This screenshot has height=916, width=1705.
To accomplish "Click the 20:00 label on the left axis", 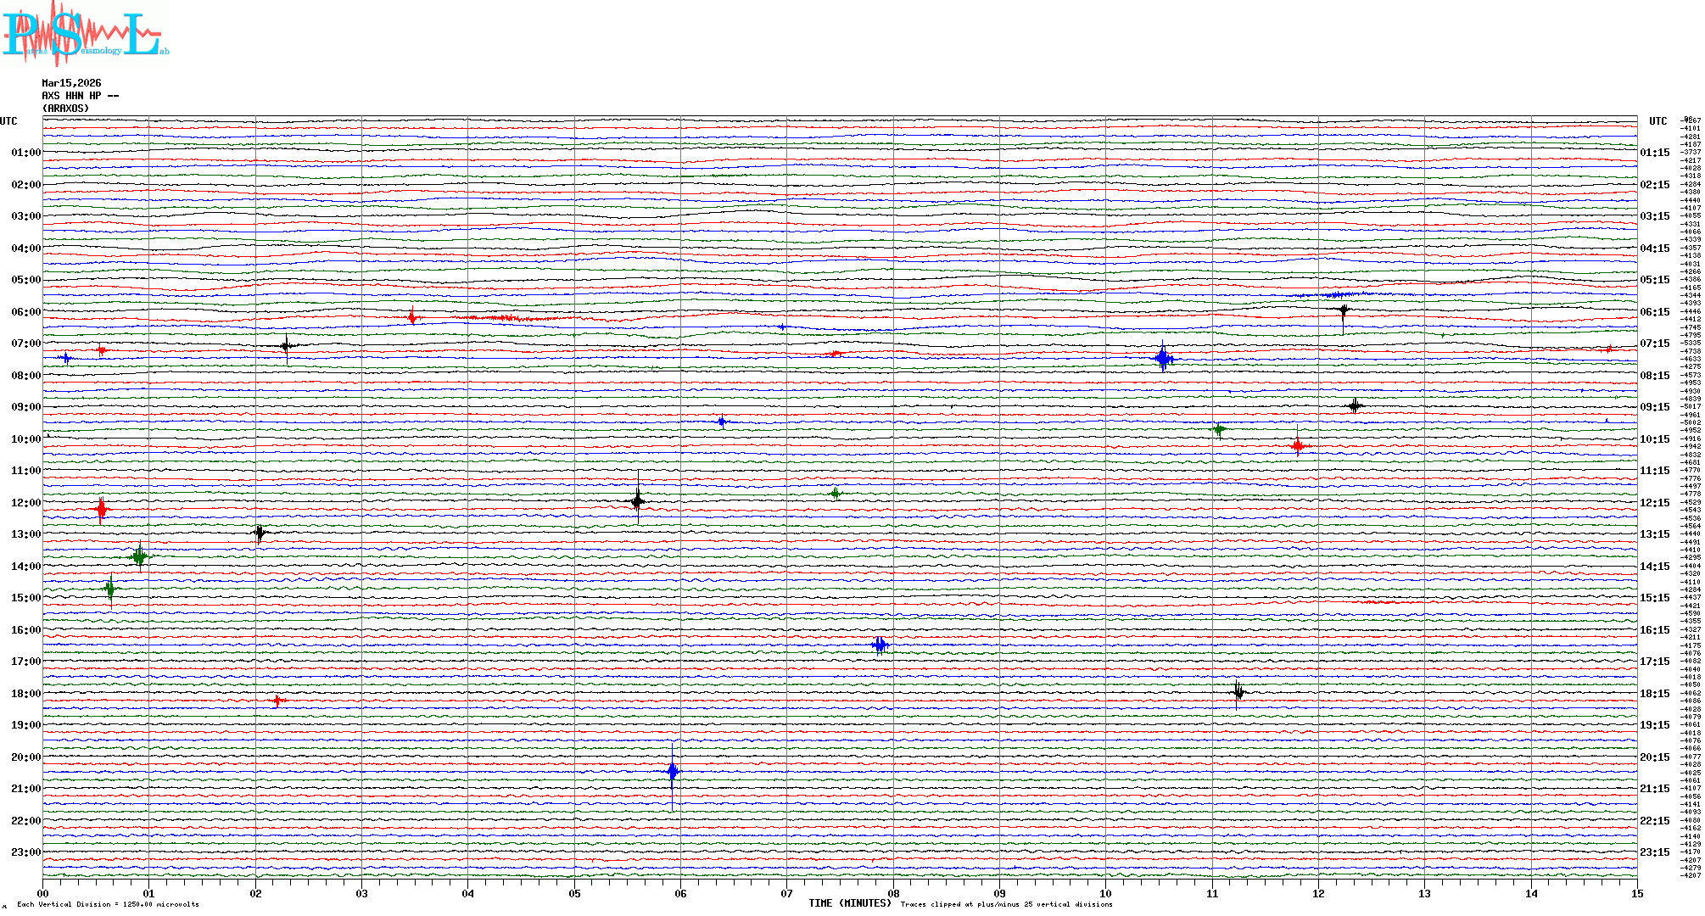I will coord(25,757).
